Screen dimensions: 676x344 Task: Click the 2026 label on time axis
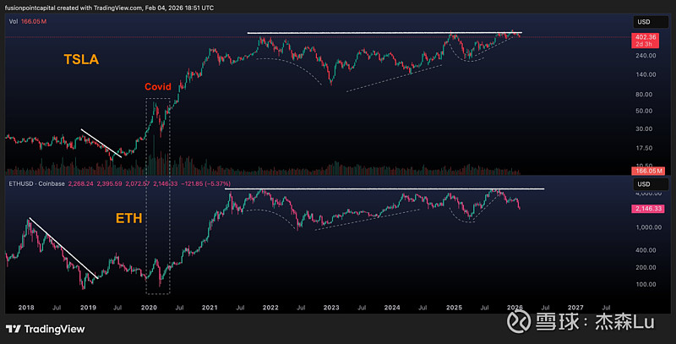pyautogui.click(x=515, y=308)
